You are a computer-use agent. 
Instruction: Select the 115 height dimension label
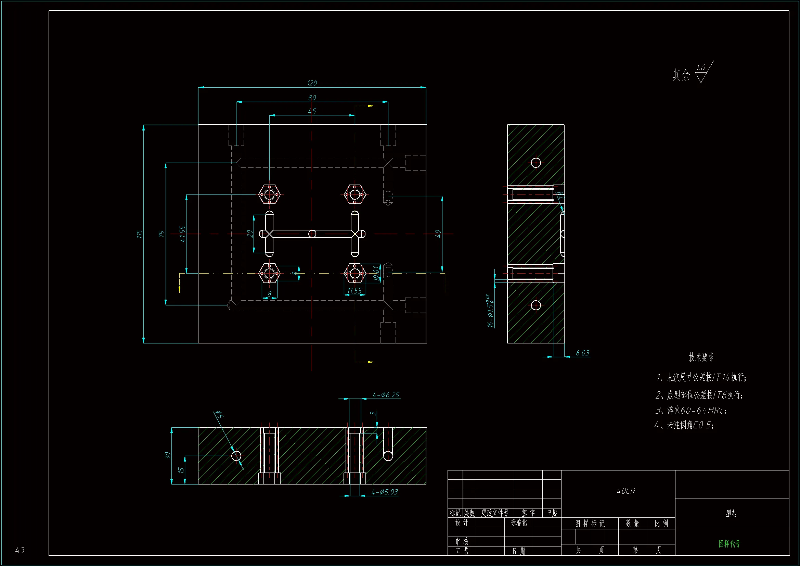(140, 234)
